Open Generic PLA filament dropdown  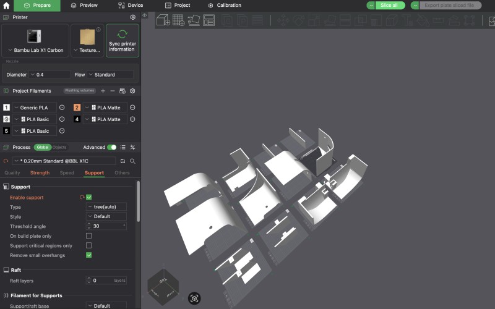(35, 108)
